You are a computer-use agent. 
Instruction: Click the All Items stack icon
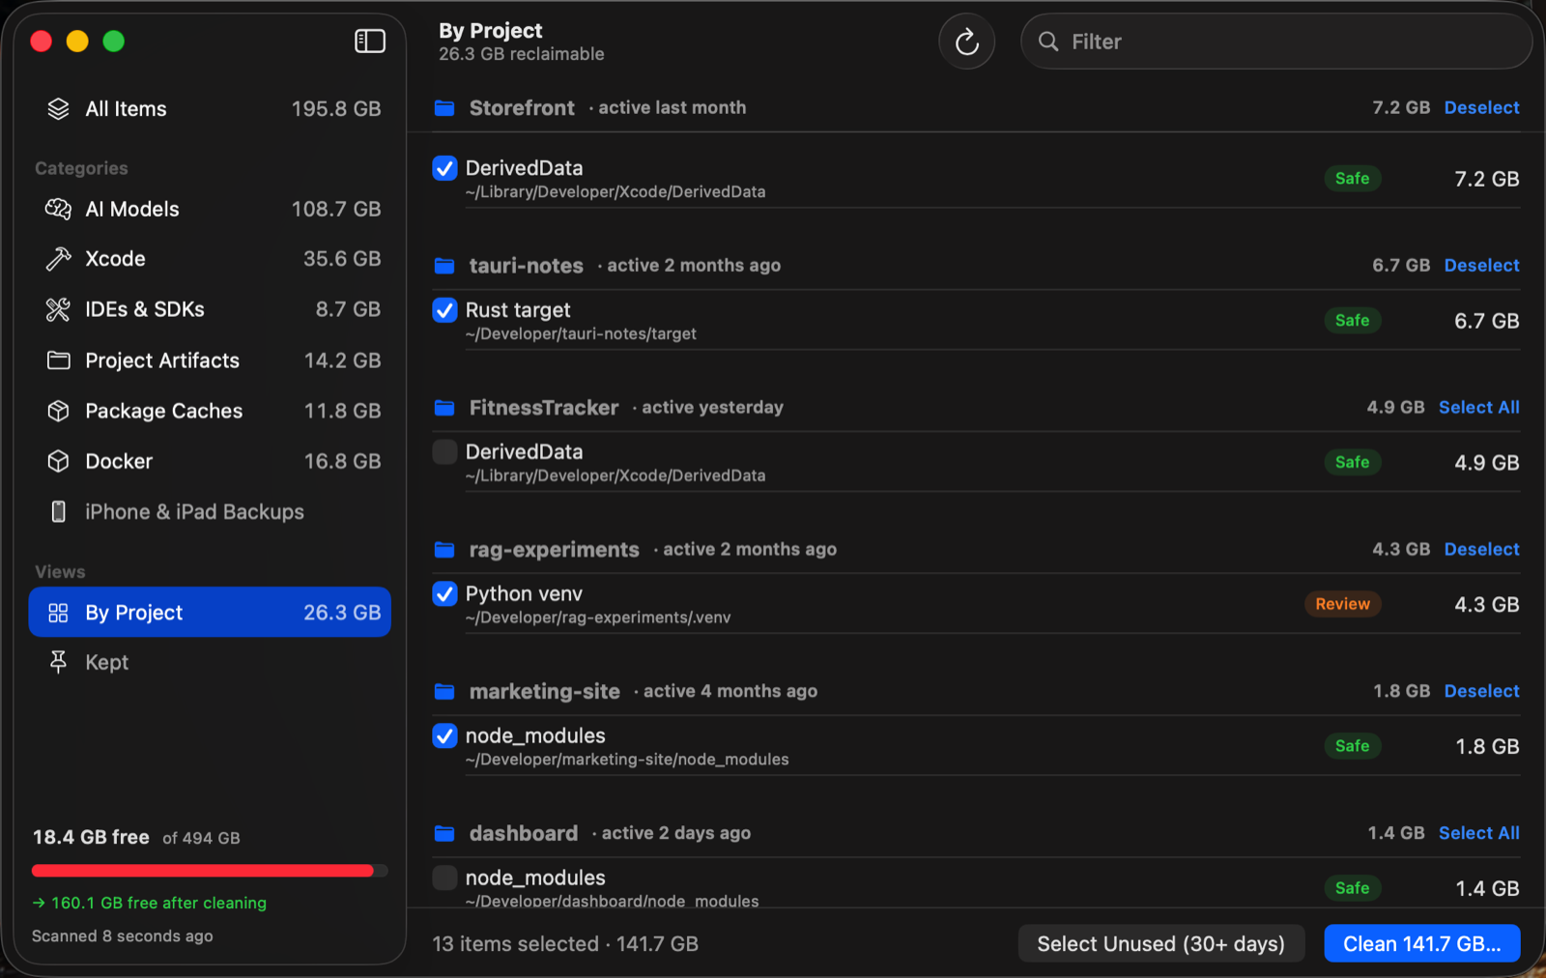pos(59,109)
